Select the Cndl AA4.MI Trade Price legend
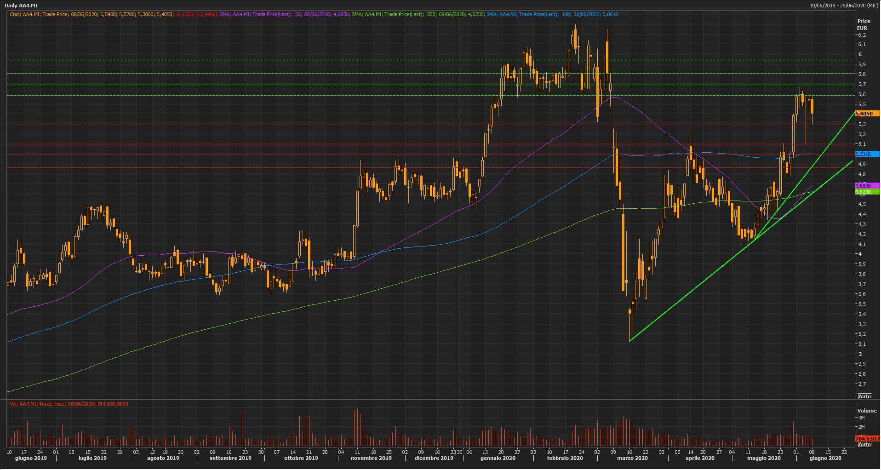 (x=91, y=14)
